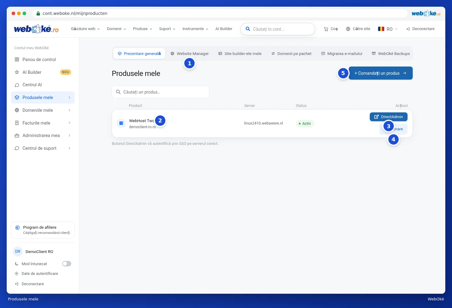Click the Domeniile mele globe icon
Image resolution: width=452 pixels, height=308 pixels.
[x=17, y=110]
